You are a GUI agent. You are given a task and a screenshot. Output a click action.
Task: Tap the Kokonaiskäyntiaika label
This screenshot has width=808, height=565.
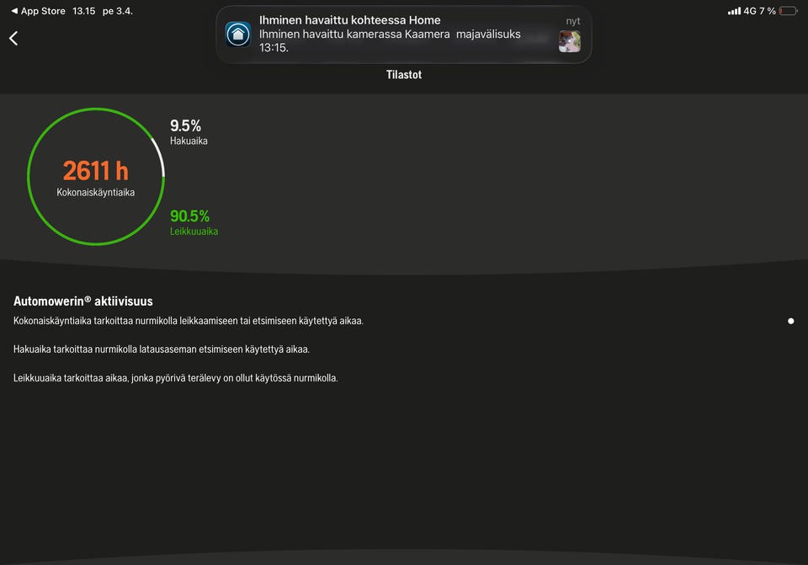tap(96, 192)
